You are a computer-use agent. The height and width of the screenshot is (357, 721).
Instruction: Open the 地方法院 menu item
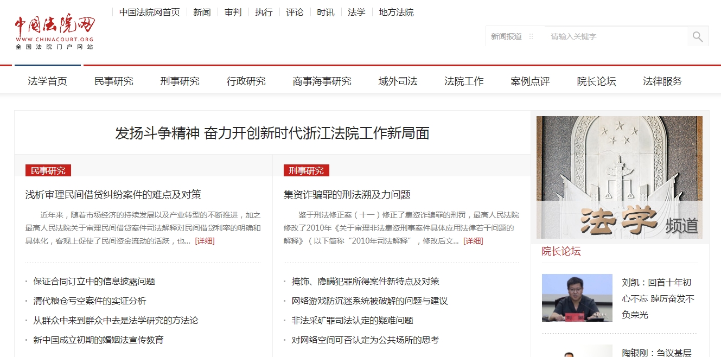click(396, 12)
